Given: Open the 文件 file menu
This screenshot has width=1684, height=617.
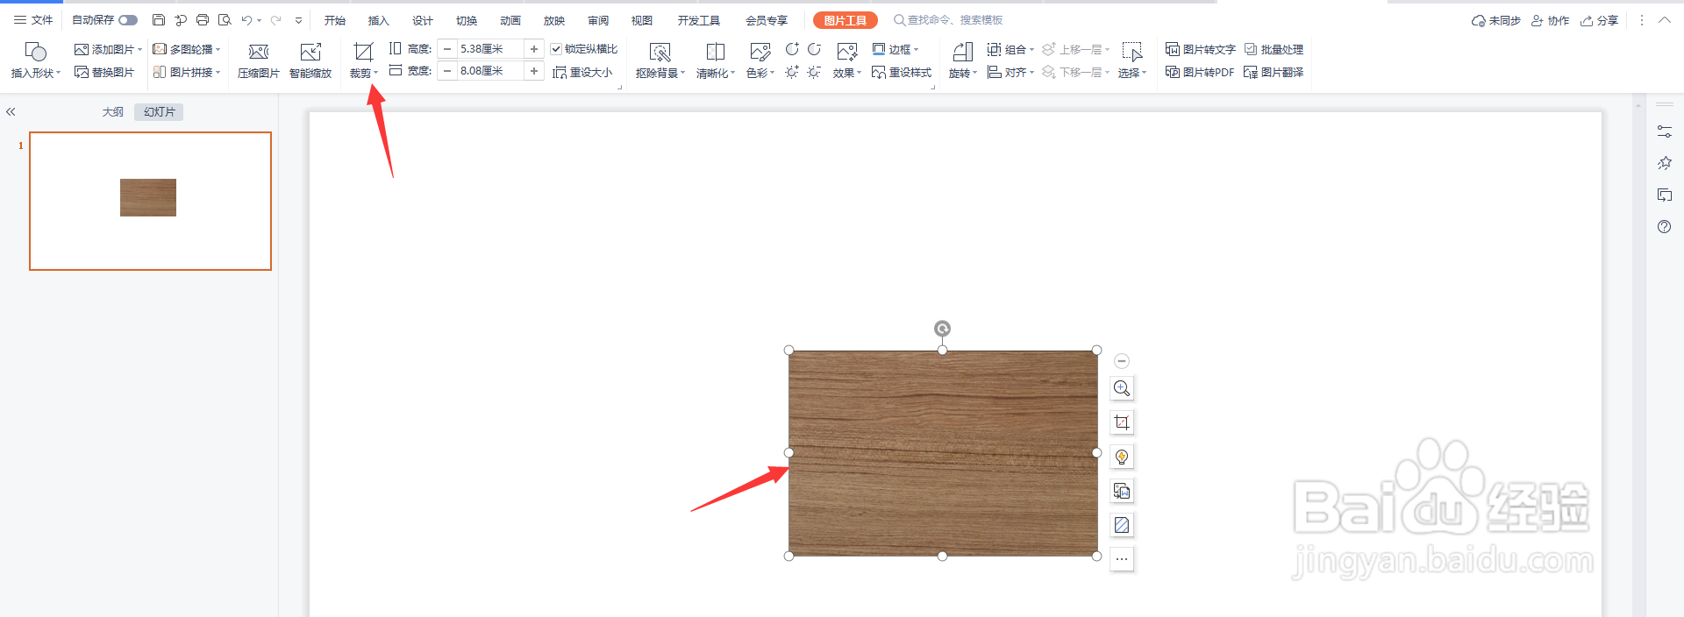Looking at the screenshot, I should [33, 20].
